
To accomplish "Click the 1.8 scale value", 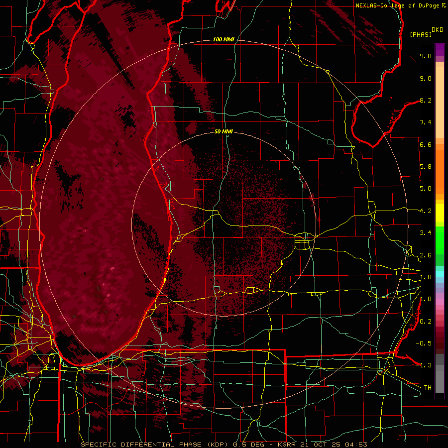I will pos(426,277).
